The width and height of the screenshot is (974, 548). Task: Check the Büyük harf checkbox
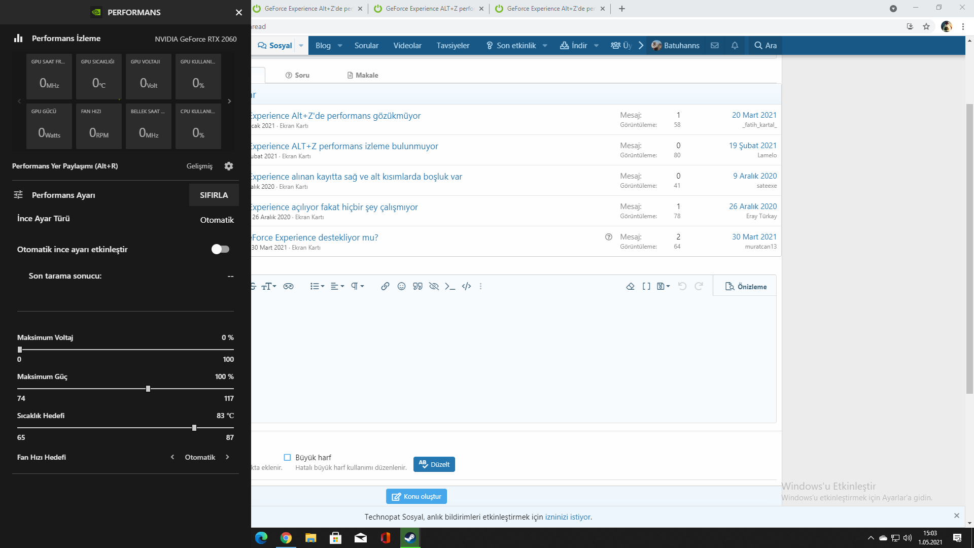point(287,457)
